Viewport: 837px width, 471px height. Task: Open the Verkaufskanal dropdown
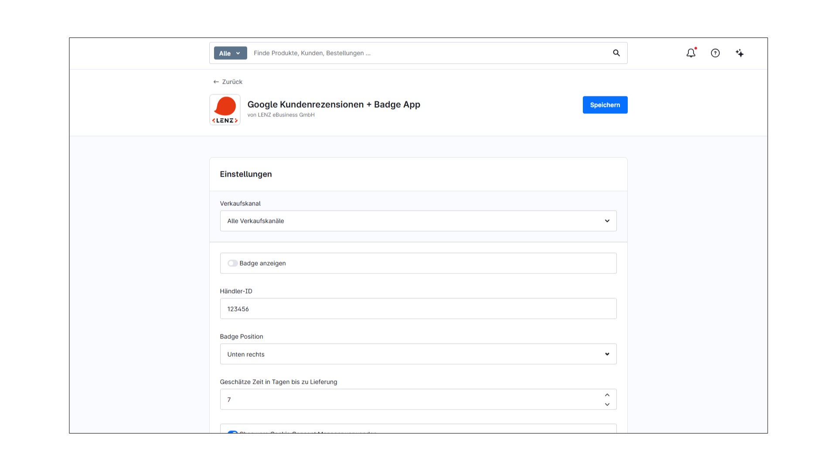[418, 221]
